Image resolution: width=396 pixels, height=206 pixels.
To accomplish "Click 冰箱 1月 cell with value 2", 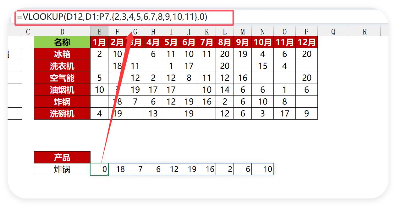I will pyautogui.click(x=99, y=54).
